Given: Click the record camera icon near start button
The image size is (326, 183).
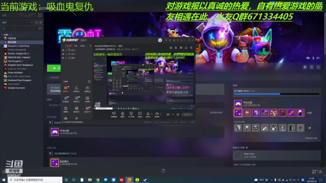Looking at the screenshot, I should tap(168, 114).
